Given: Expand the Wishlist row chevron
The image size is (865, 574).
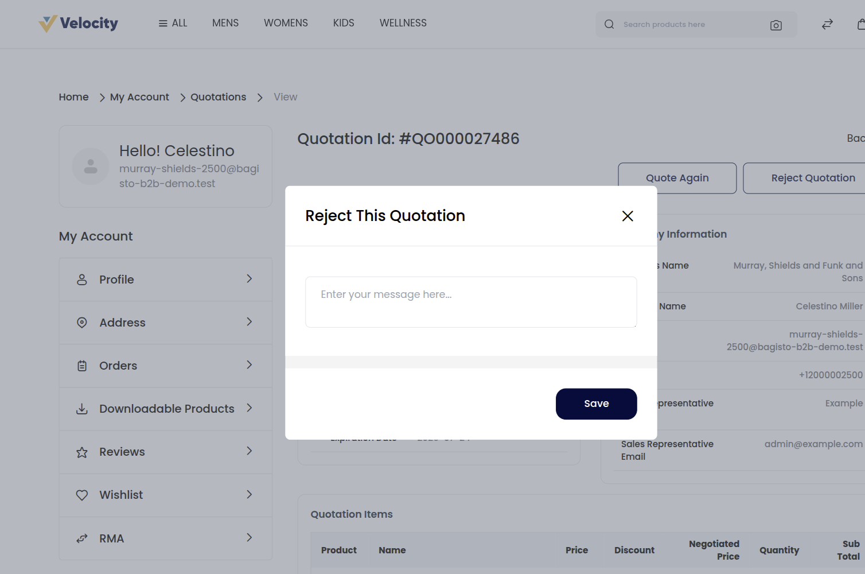Looking at the screenshot, I should (250, 494).
